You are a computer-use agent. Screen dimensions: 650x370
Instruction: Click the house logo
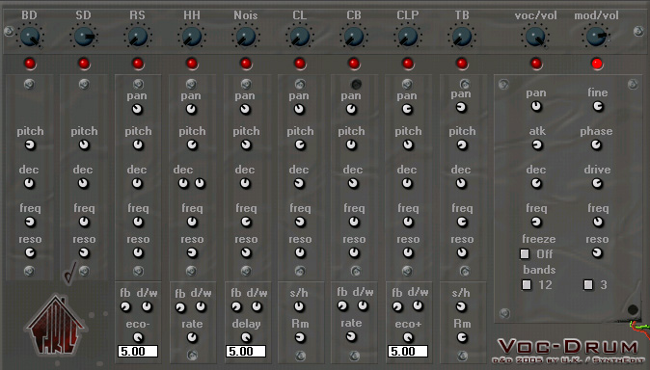coord(55,325)
